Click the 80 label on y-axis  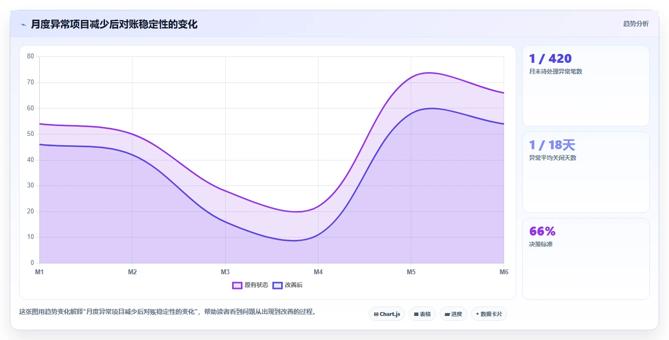point(30,56)
